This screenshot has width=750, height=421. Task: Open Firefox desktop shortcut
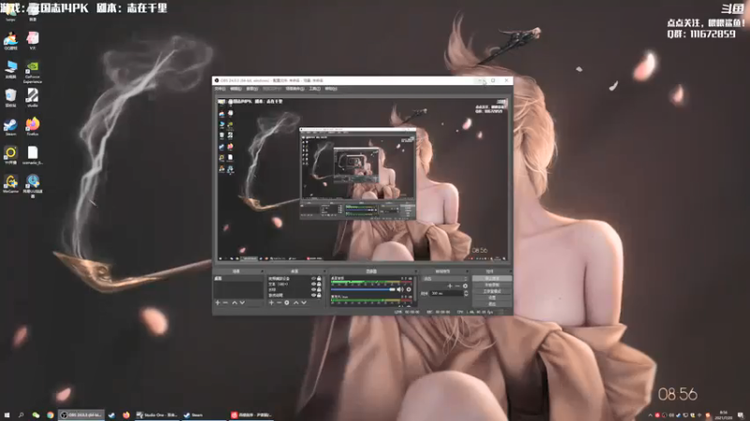[33, 127]
